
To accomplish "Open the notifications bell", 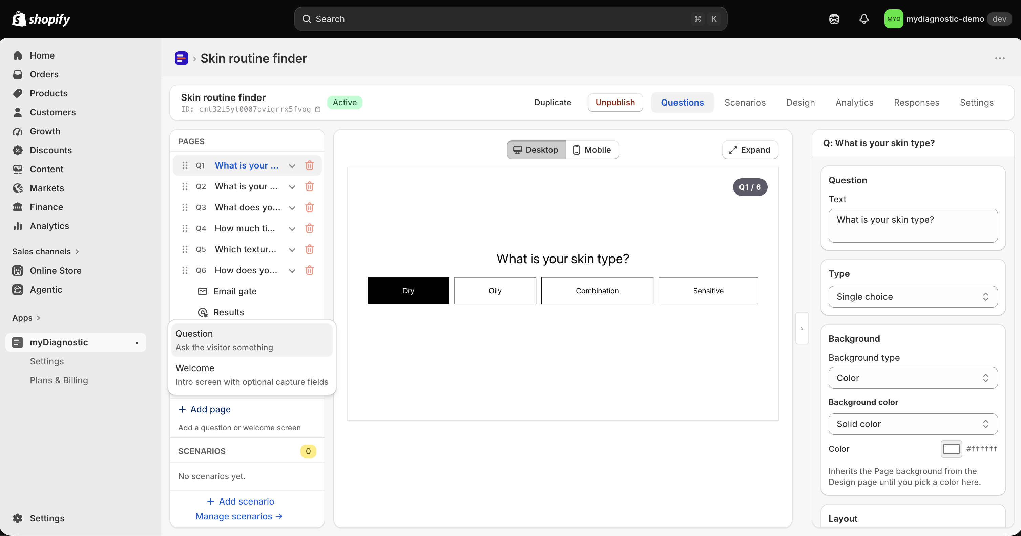I will 864,19.
